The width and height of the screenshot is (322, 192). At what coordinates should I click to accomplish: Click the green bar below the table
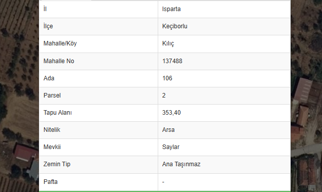(x=165, y=191)
